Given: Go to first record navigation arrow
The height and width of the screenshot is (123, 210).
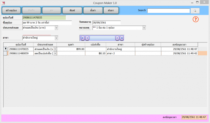Looking at the screenshot, I should (82, 38).
